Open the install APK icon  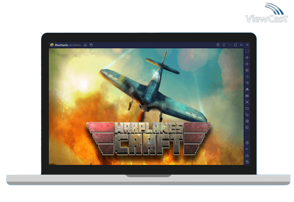pyautogui.click(x=247, y=96)
